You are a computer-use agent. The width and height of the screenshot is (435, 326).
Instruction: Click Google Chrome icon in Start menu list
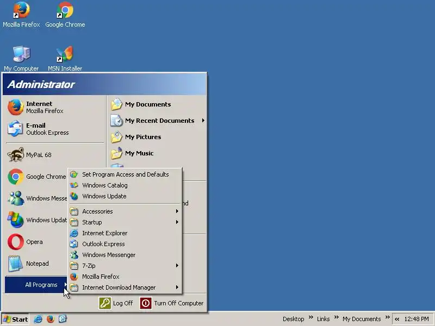(16, 177)
